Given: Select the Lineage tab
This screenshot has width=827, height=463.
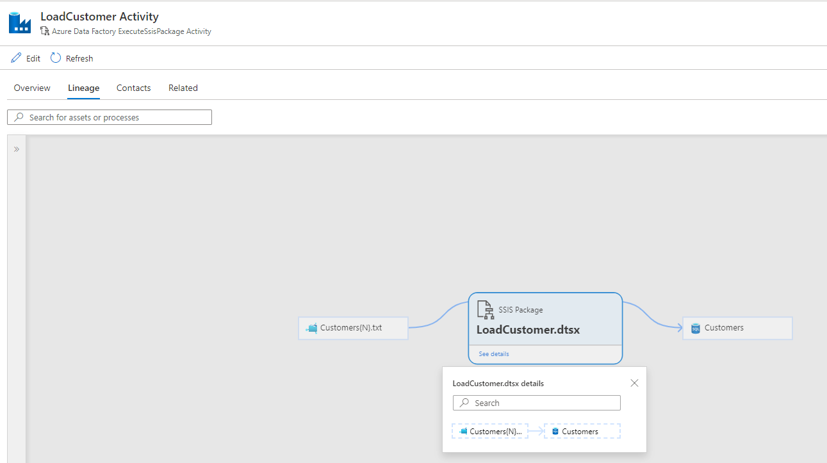Looking at the screenshot, I should tap(83, 88).
